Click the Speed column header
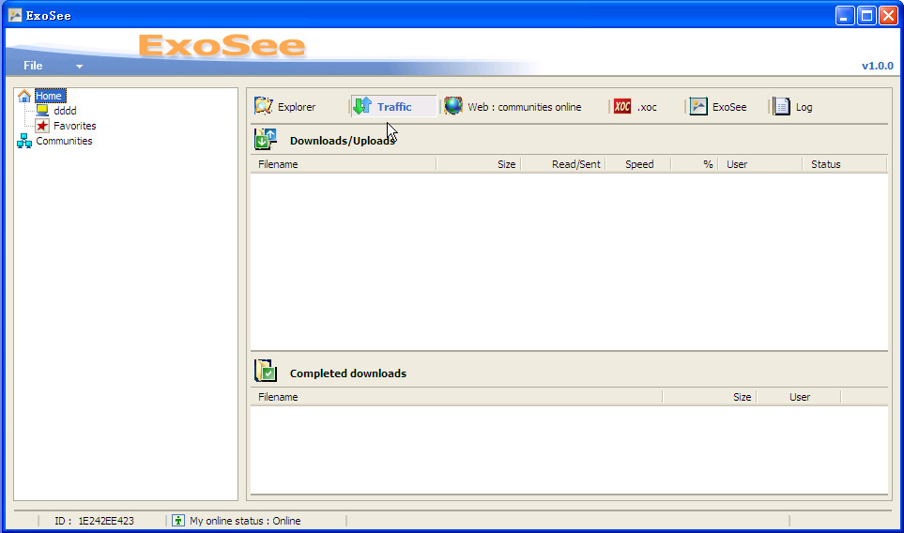This screenshot has width=904, height=533. coord(638,164)
